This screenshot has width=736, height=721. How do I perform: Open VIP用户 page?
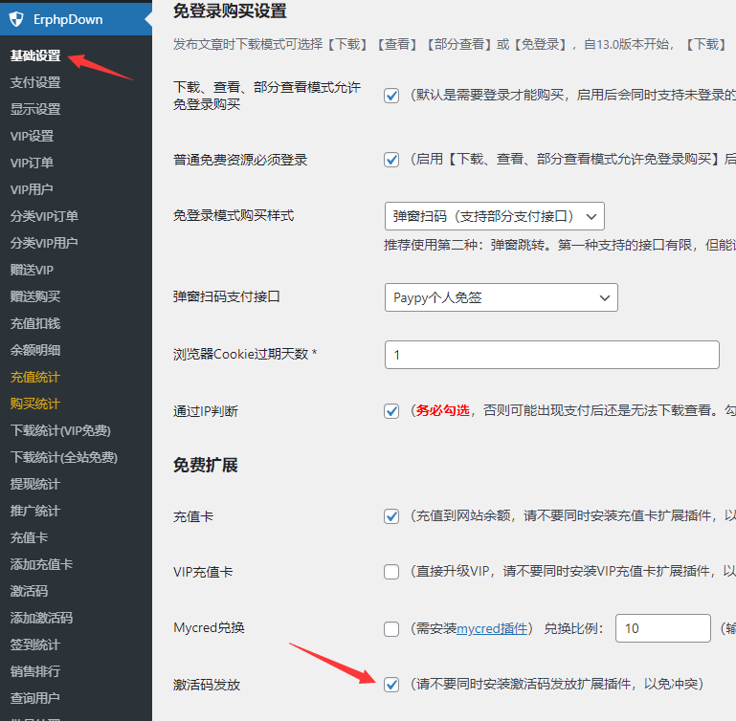click(x=32, y=189)
